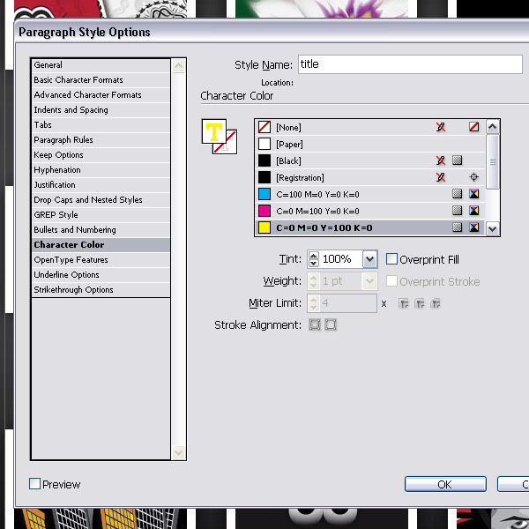Click the third bevel join icon
529x529 pixels.
436,303
